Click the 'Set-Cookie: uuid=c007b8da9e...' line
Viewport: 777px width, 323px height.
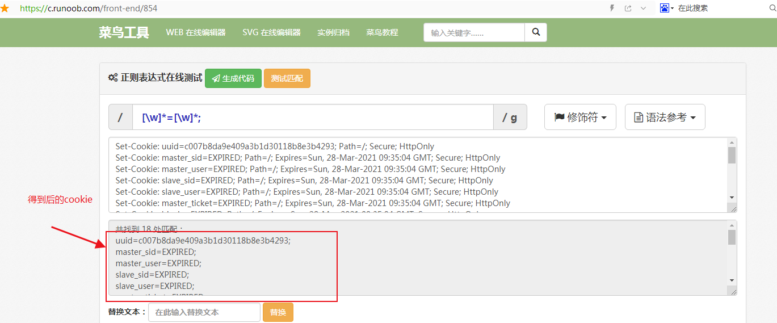[275, 146]
